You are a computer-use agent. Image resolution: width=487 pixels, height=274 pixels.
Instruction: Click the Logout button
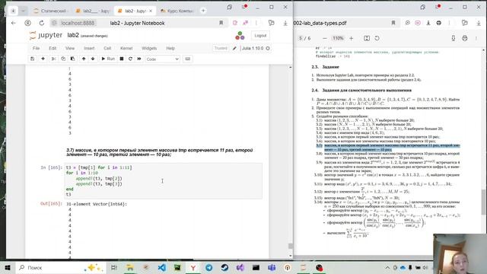260,36
